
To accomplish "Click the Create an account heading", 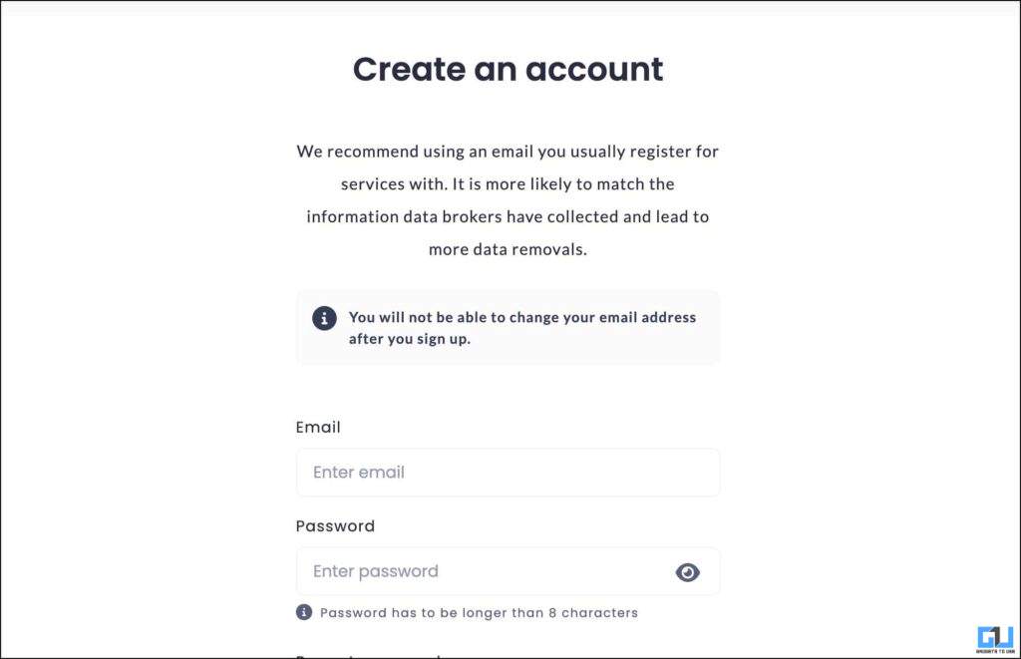I will click(x=508, y=69).
